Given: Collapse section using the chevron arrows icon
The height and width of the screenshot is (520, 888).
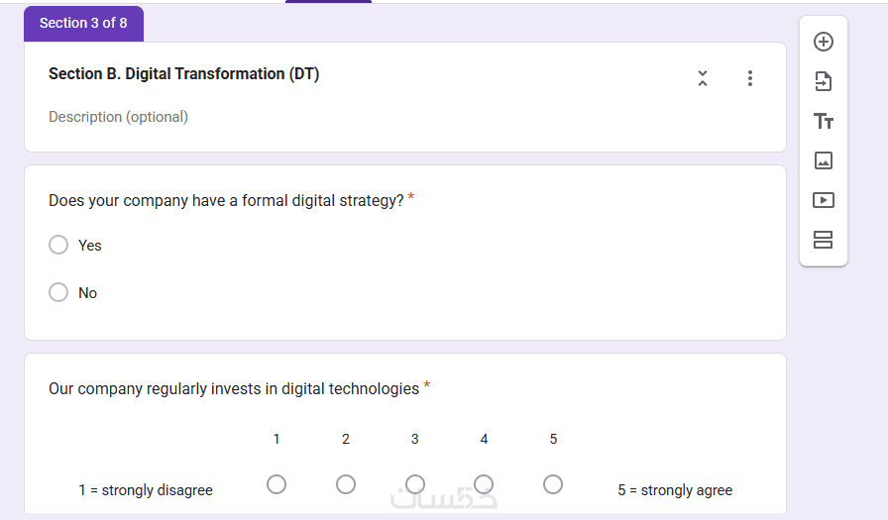Looking at the screenshot, I should pyautogui.click(x=702, y=78).
